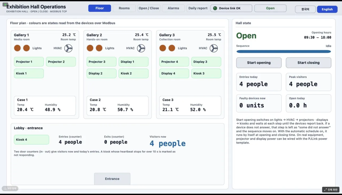Select the Projector 4 device tile

174,62
